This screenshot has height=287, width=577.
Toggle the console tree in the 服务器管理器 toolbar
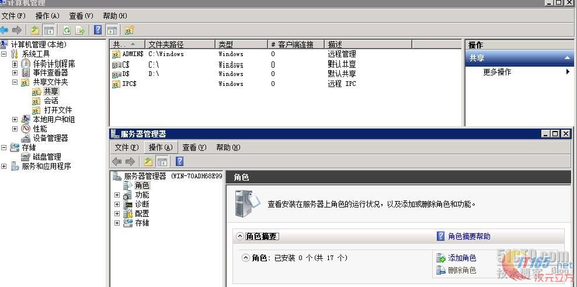pyautogui.click(x=162, y=161)
